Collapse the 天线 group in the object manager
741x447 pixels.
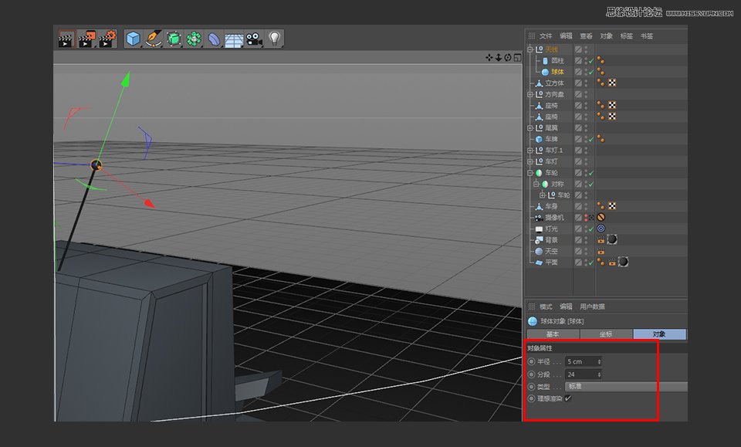529,49
